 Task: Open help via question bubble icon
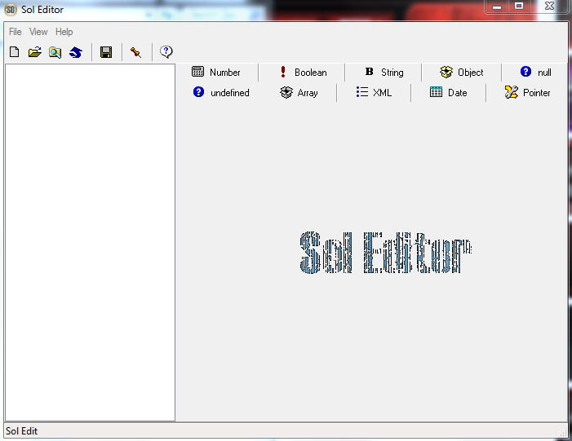(166, 52)
